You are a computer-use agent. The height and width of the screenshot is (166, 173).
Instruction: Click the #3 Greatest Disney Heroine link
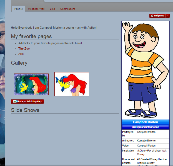[x=152, y=161]
